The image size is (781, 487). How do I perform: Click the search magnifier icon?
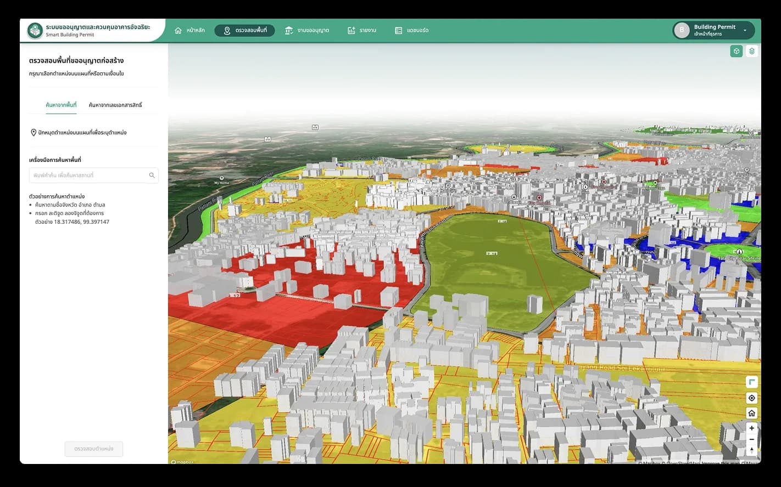point(152,175)
